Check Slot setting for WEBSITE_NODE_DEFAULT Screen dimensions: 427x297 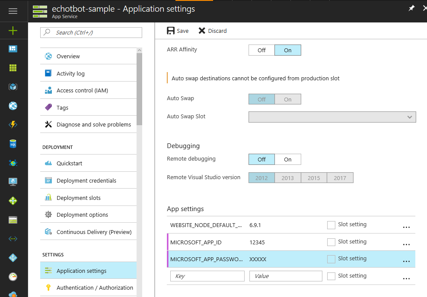click(x=331, y=225)
